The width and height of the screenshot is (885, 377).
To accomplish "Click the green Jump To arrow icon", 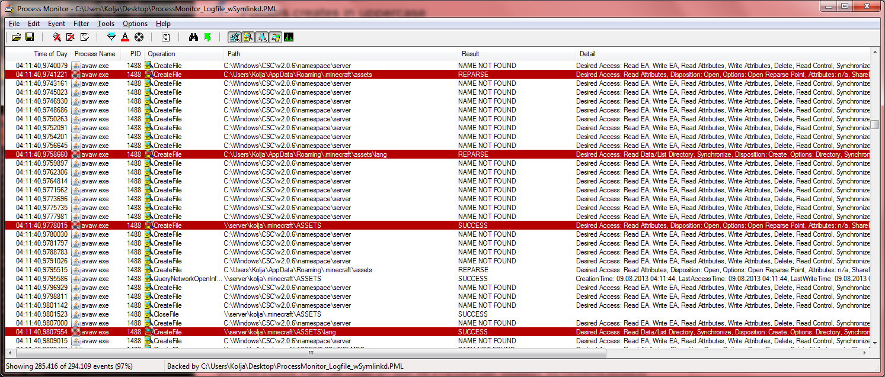I will pyautogui.click(x=207, y=37).
